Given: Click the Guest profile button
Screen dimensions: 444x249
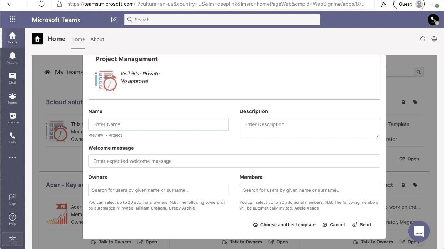Looking at the screenshot, I should [409, 4].
